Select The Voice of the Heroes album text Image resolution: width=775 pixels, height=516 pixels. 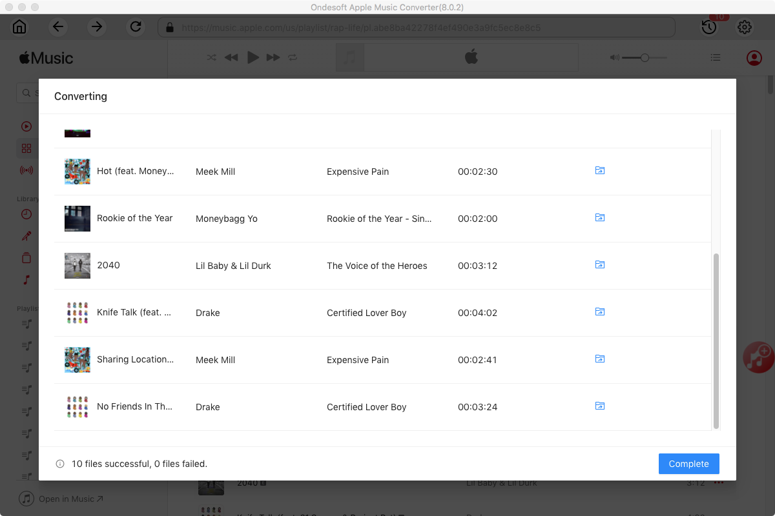[x=377, y=266]
